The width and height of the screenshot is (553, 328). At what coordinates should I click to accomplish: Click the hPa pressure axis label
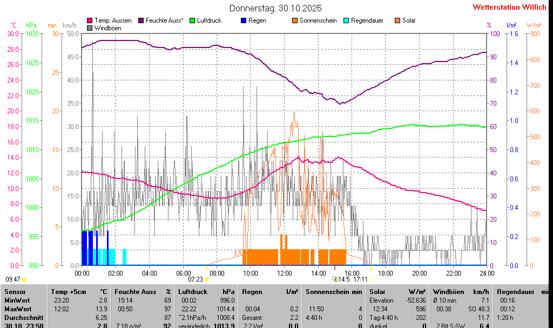(31, 25)
